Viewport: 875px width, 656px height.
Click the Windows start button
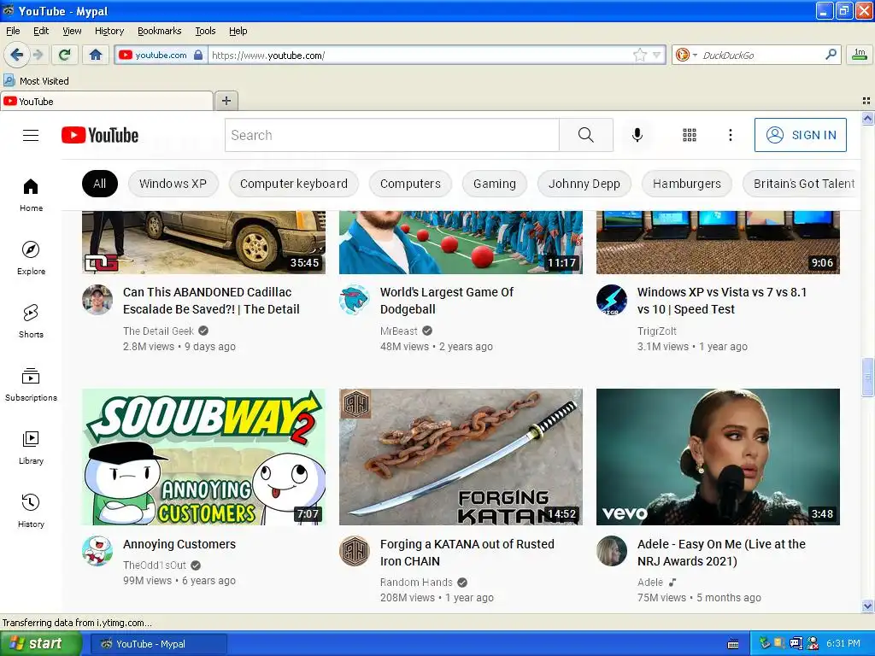(x=39, y=644)
